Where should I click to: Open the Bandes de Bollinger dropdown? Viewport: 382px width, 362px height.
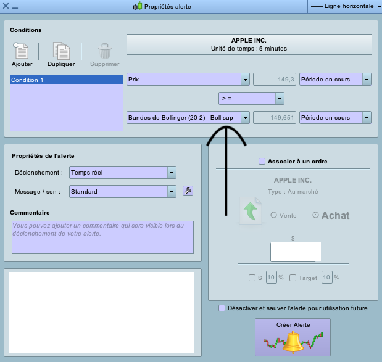click(188, 118)
